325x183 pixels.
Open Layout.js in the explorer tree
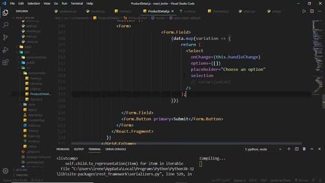[36, 83]
